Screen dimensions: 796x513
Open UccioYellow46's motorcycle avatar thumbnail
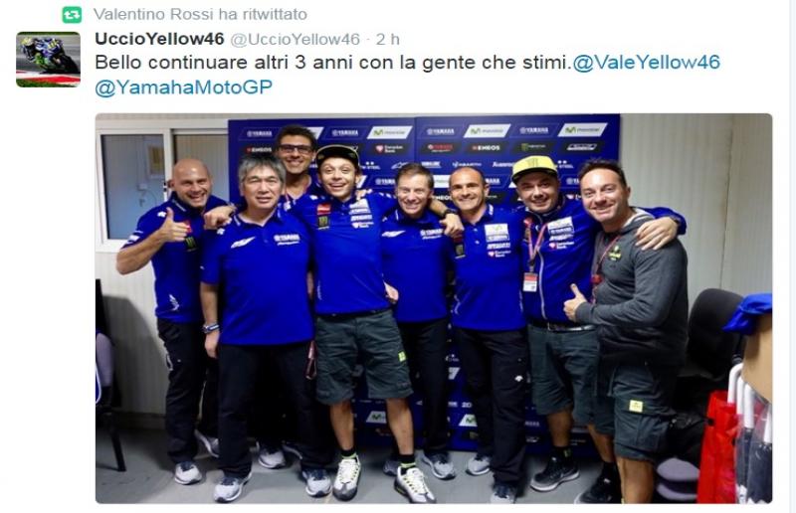click(x=48, y=60)
